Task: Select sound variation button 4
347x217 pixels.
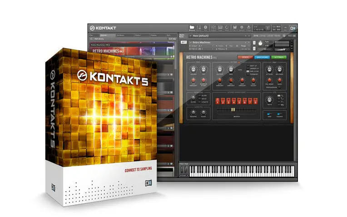Action: [234, 101]
